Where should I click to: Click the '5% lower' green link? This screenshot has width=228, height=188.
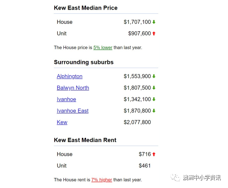click(103, 48)
